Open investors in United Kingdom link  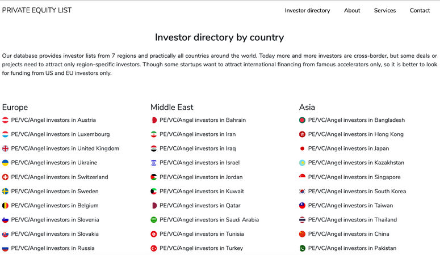65,148
